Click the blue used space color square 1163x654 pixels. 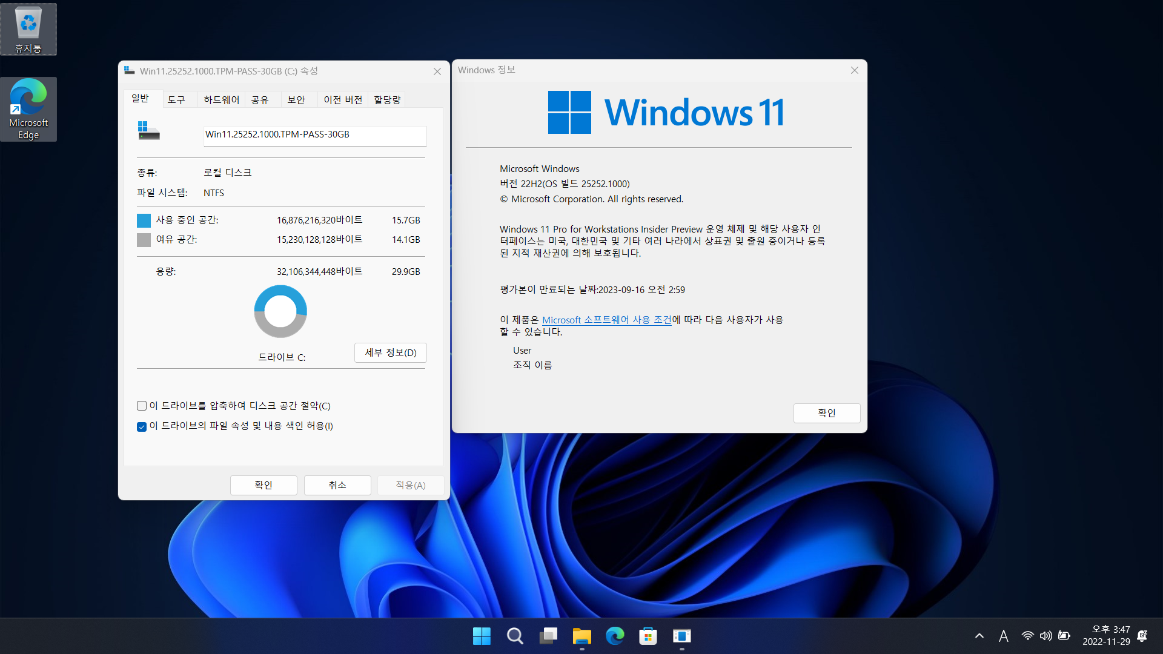[x=144, y=220]
